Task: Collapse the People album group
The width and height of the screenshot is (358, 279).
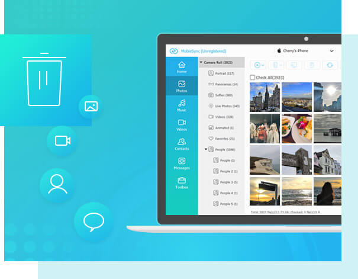Action: (x=206, y=149)
